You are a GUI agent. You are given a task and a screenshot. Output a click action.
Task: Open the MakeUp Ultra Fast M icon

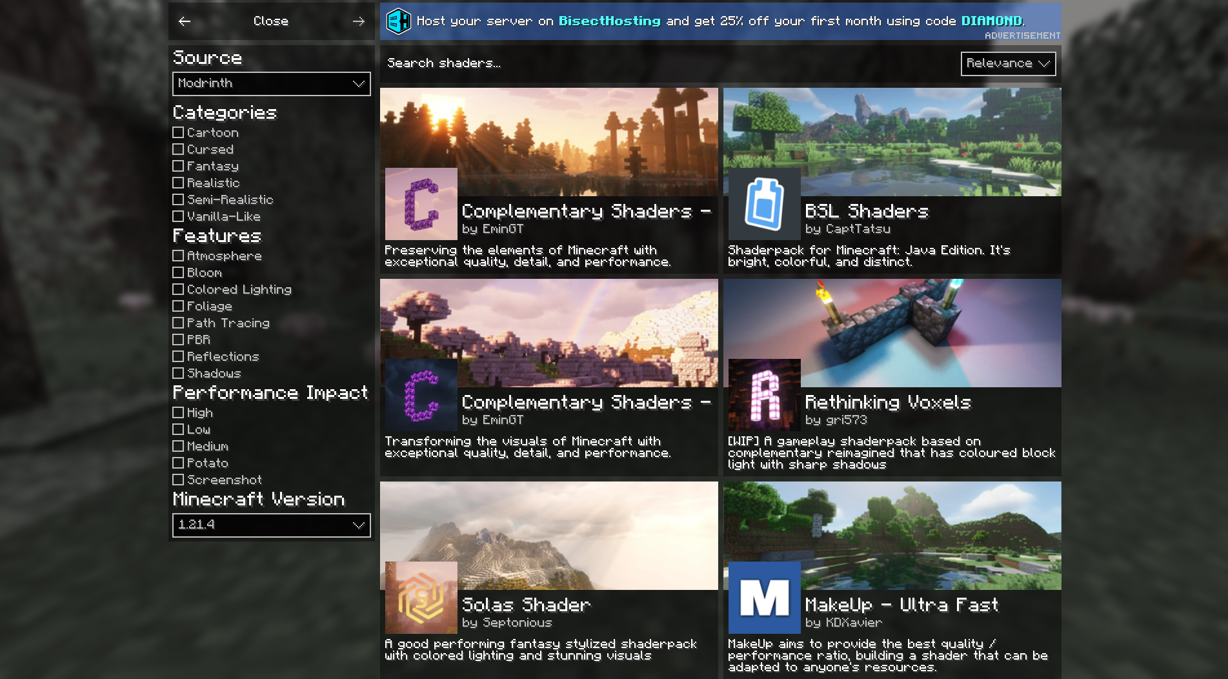click(x=765, y=598)
